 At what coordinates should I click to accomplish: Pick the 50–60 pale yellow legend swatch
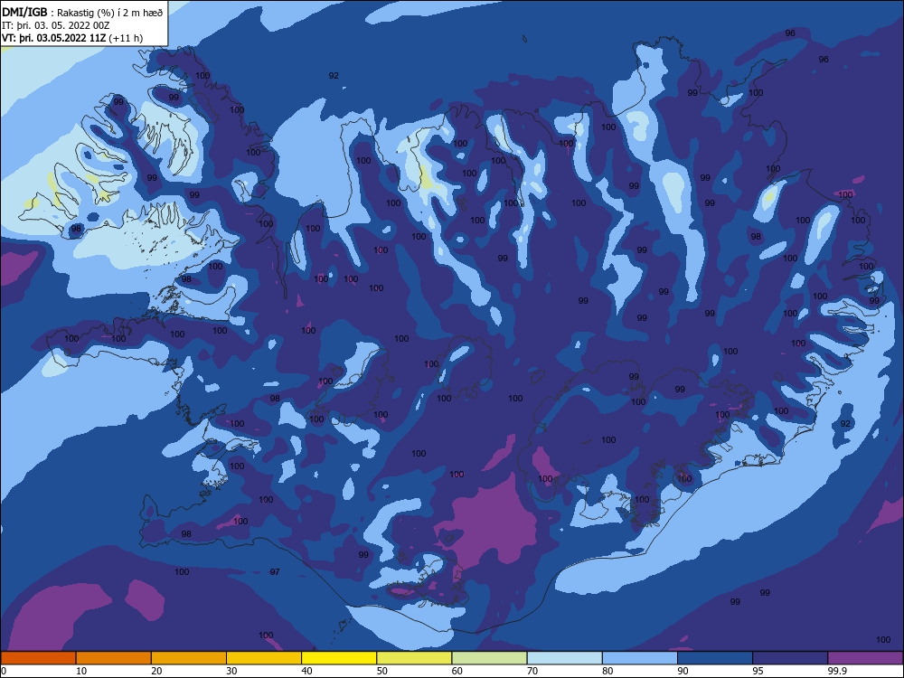coord(414,658)
